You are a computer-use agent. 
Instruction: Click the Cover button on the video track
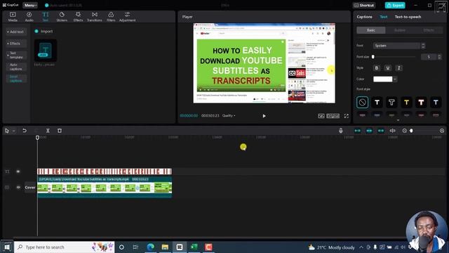(30, 188)
